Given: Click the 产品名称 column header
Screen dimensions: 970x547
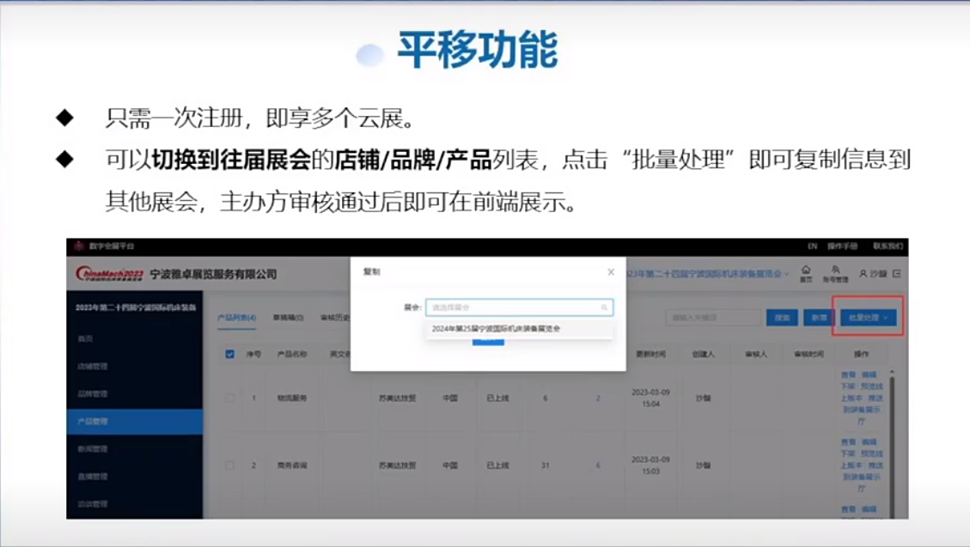Looking at the screenshot, I should click(292, 354).
